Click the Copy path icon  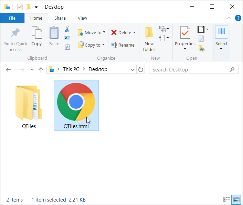click(67, 38)
